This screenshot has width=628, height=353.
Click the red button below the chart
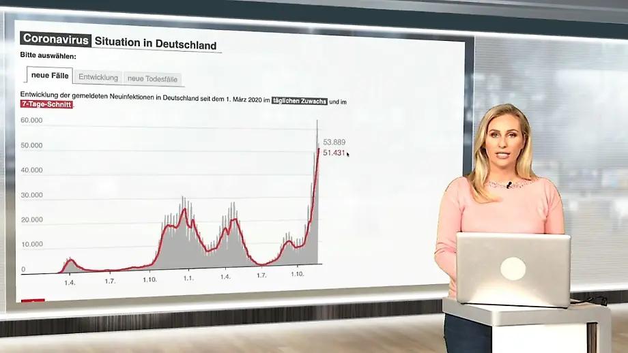(33, 301)
